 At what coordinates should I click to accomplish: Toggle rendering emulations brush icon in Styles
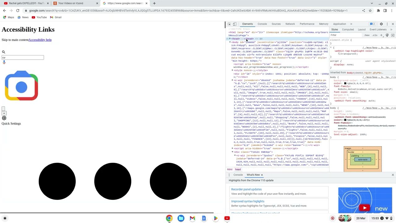387,35
